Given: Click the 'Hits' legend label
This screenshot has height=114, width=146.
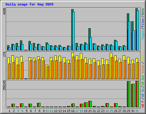Looking at the screenshot, I should point(143,12).
